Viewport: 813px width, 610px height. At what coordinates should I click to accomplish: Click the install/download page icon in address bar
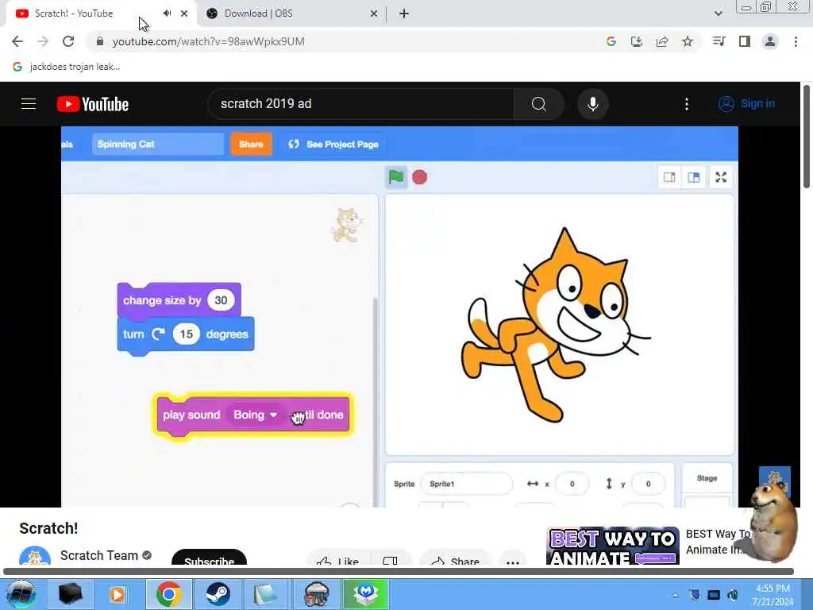(636, 41)
